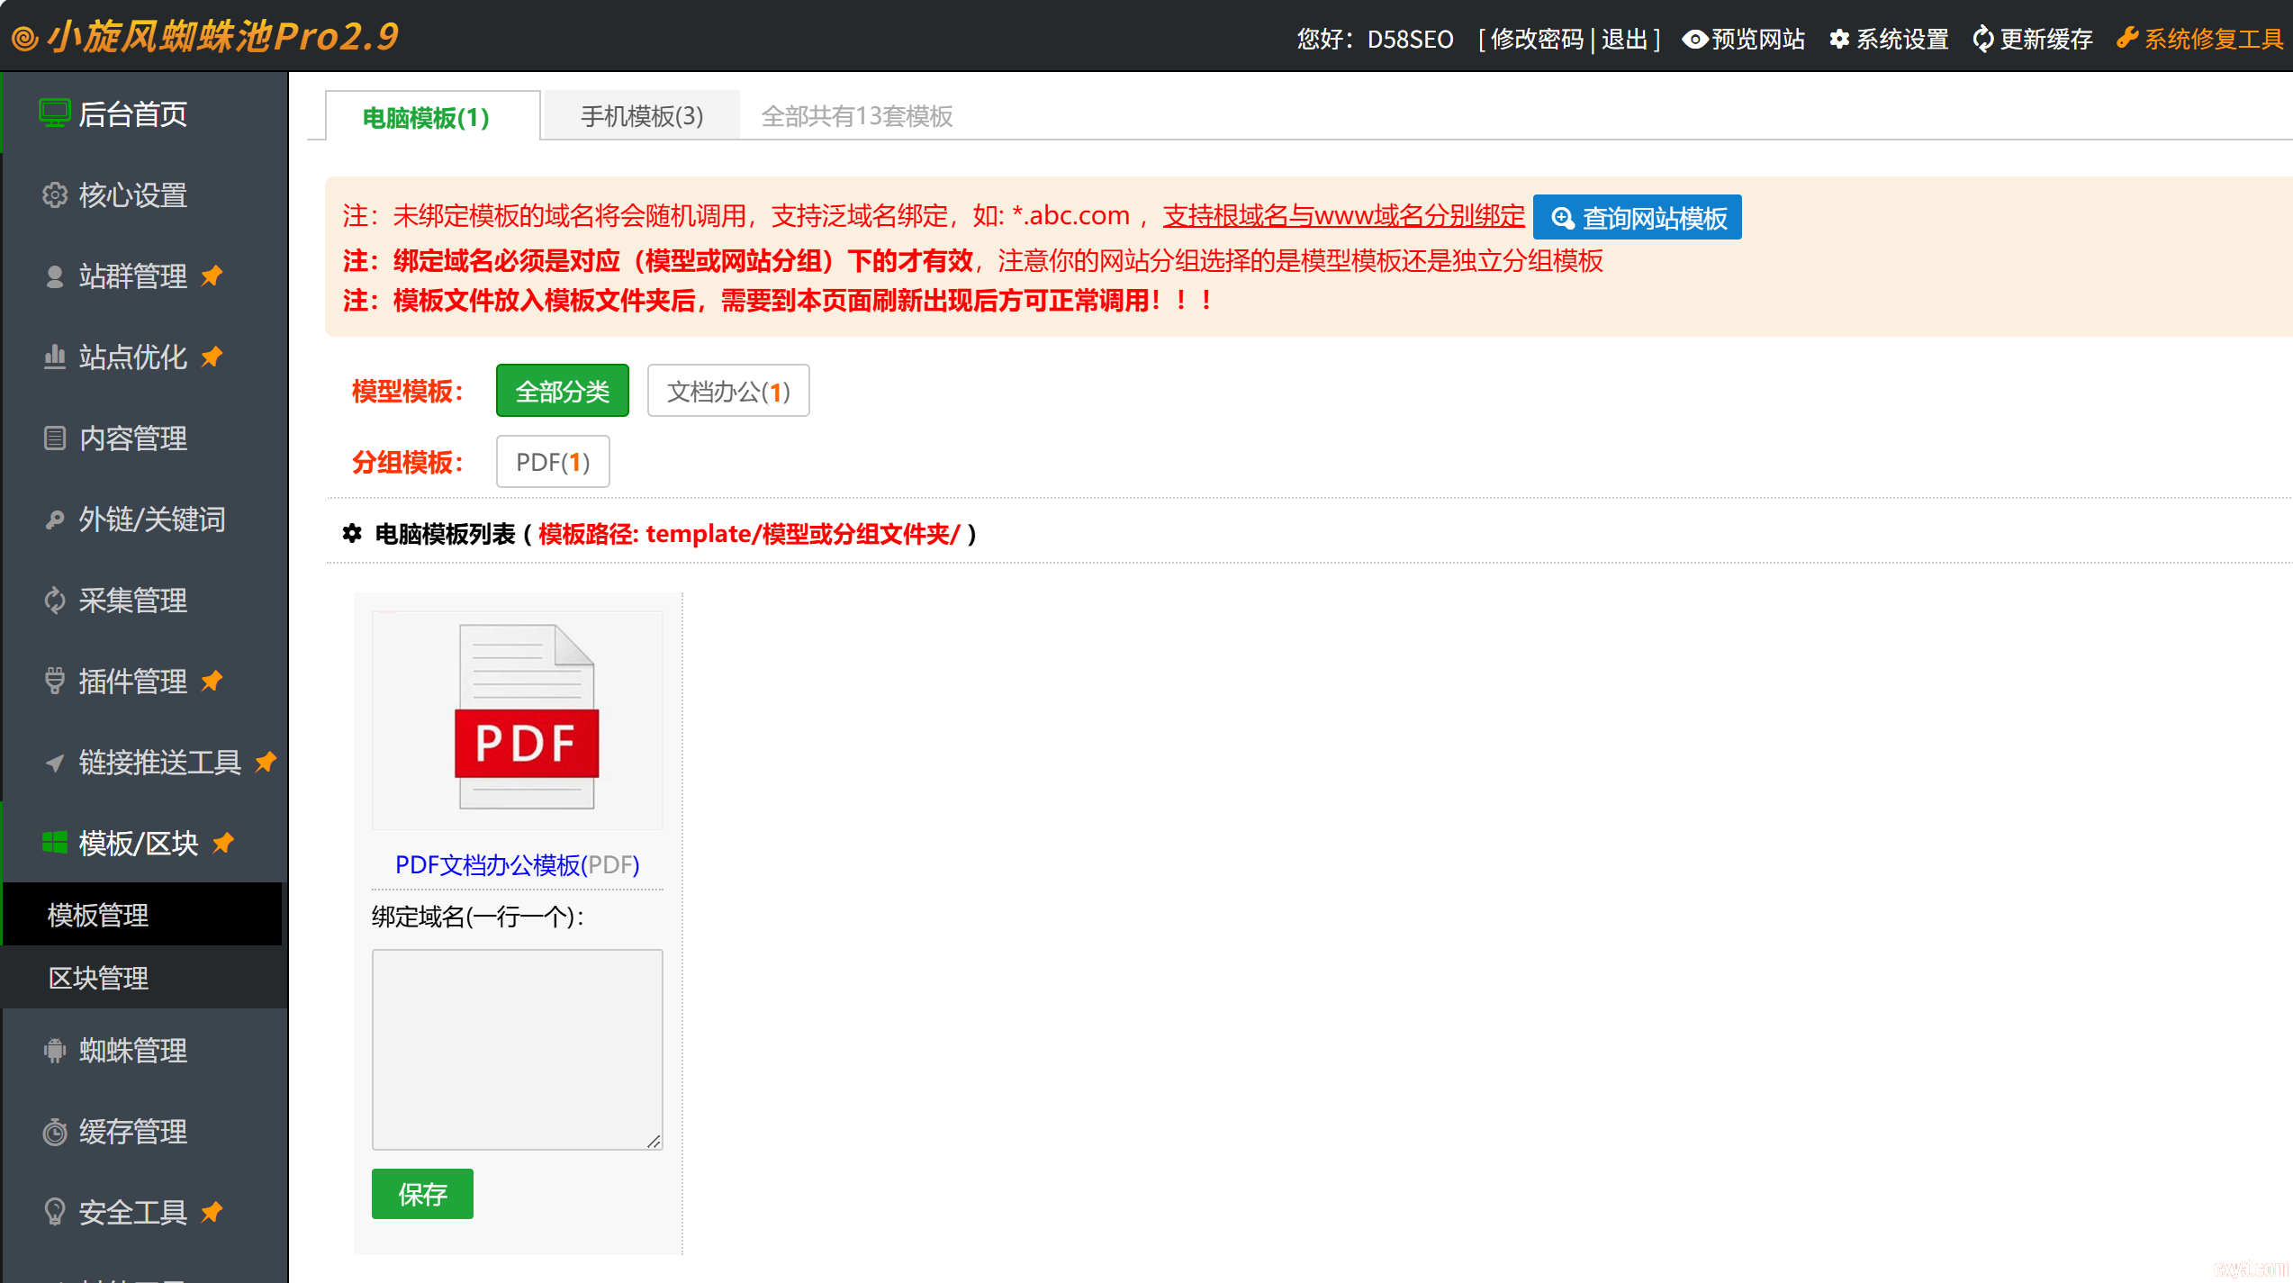Expand the 内容管理 sidebar menu
The image size is (2293, 1283).
(x=133, y=438)
